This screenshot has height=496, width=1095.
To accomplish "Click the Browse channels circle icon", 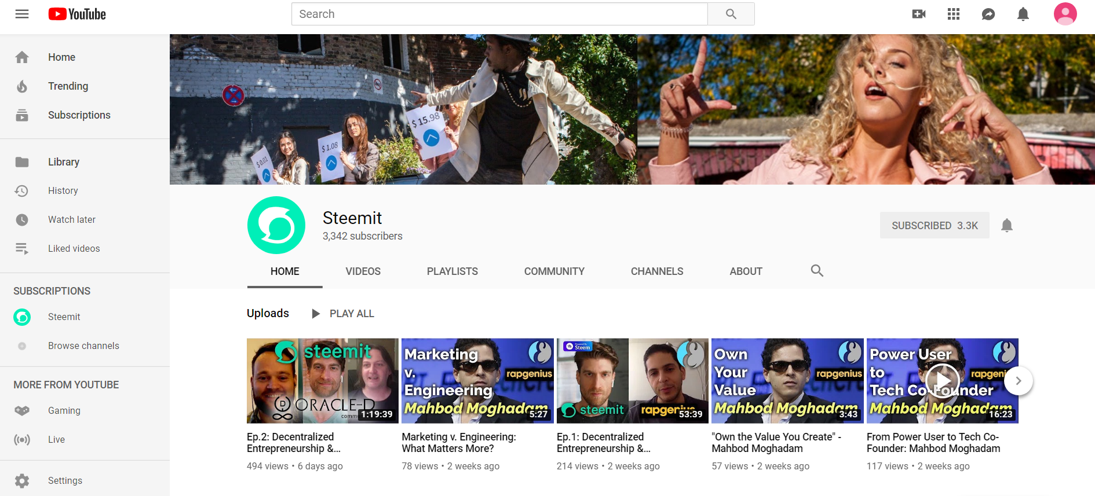I will point(22,346).
